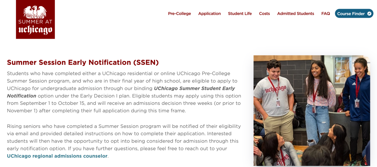Click the paragraph starting 'Students who have completed'
This screenshot has height=167, width=377.
[124, 92]
